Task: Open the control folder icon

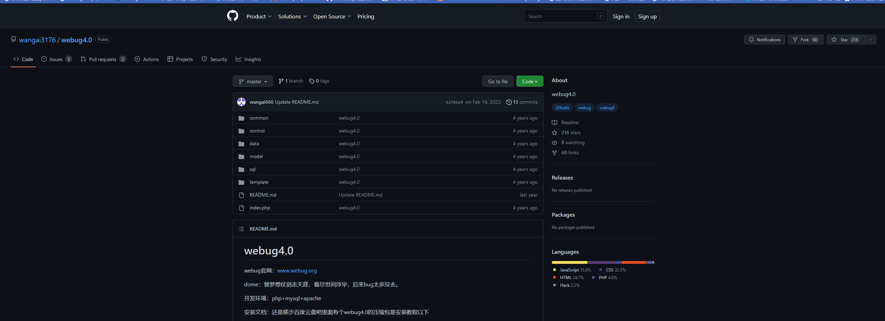Action: click(x=241, y=131)
